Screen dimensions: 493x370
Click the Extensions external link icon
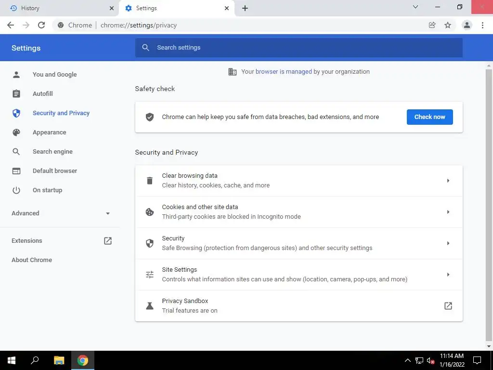tap(108, 241)
